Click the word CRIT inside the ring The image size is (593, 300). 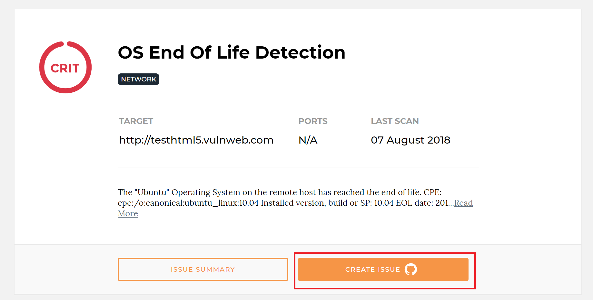65,68
